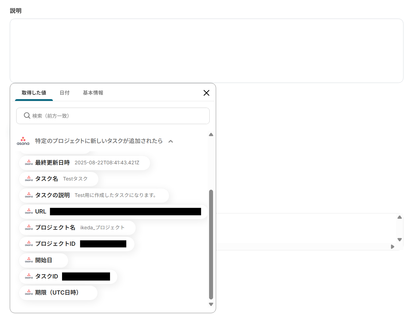Click the Asana icon on the 期限（UTC日時） chip
416x315 pixels.
[x=29, y=293]
